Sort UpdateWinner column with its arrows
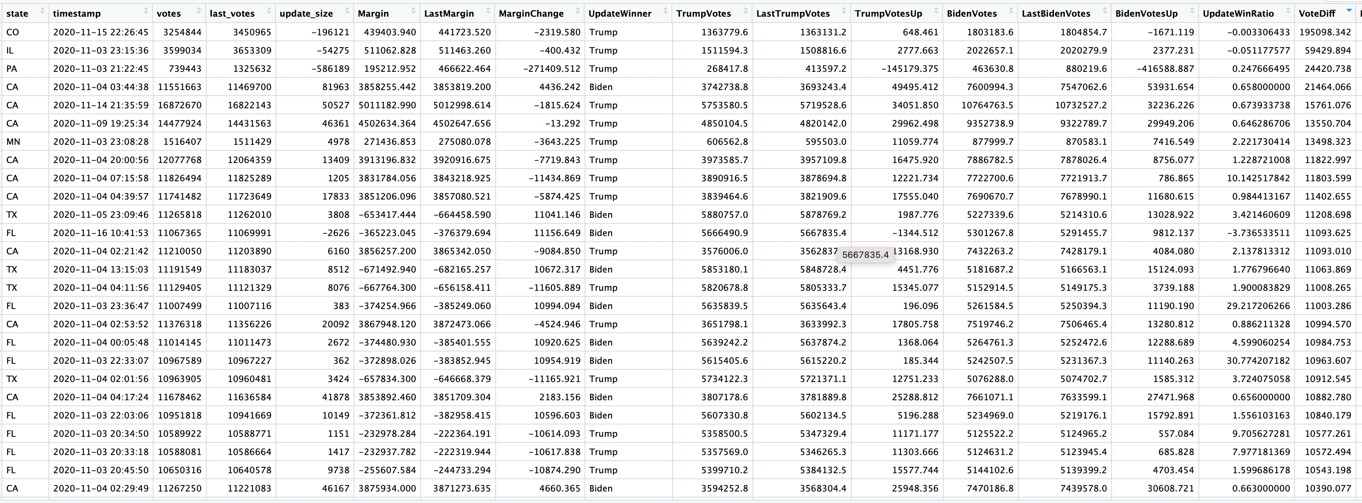Screen dimensions: 1362x503 [666, 11]
